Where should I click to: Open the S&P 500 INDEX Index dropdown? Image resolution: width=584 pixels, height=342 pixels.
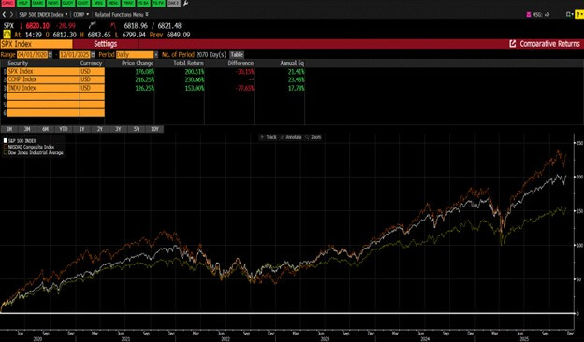coord(43,15)
